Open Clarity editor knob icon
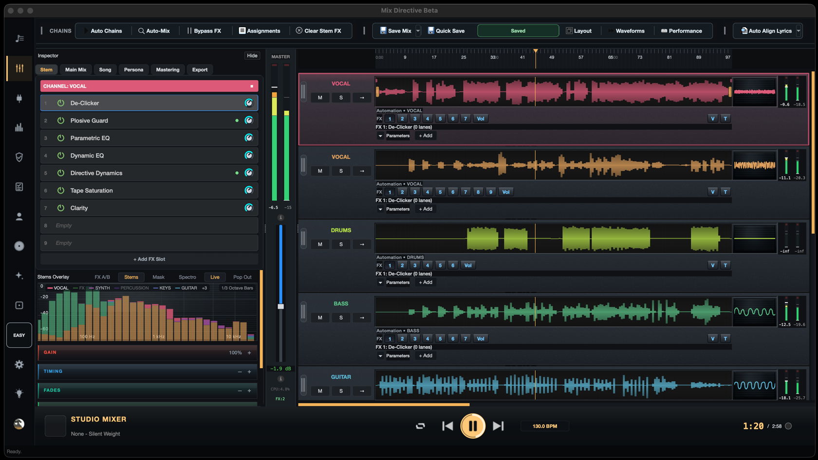 point(249,208)
